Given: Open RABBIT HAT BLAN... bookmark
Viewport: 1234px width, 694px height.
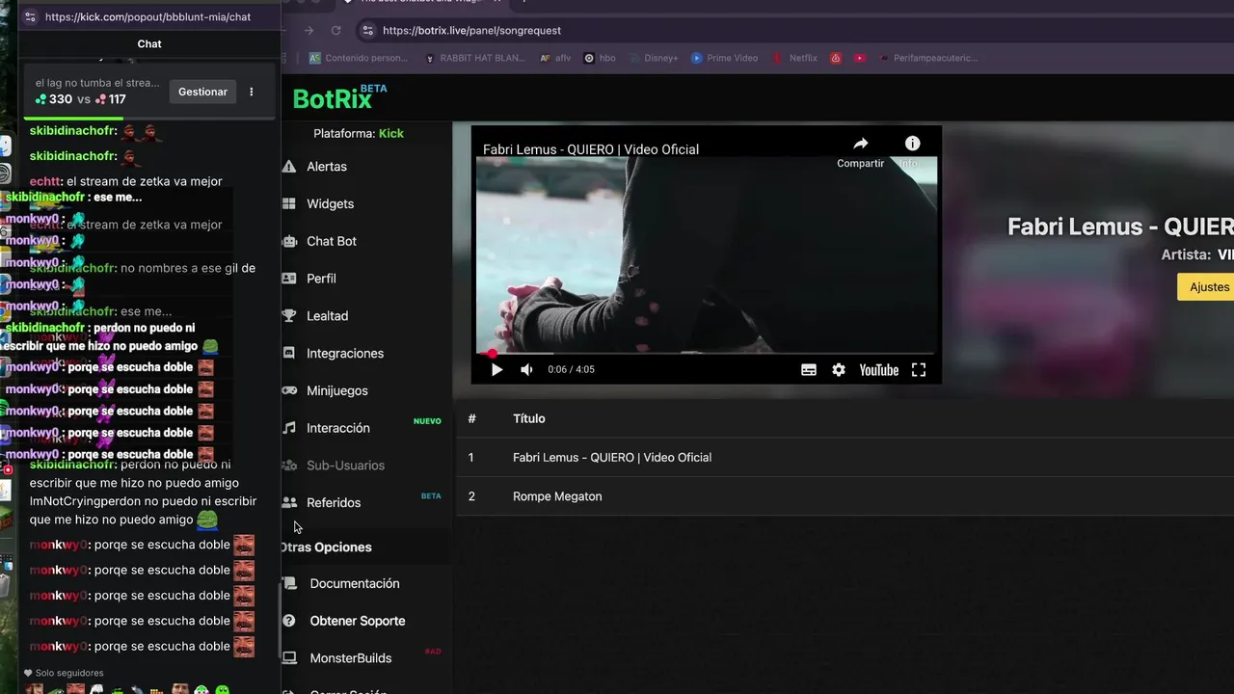Looking at the screenshot, I should [474, 58].
